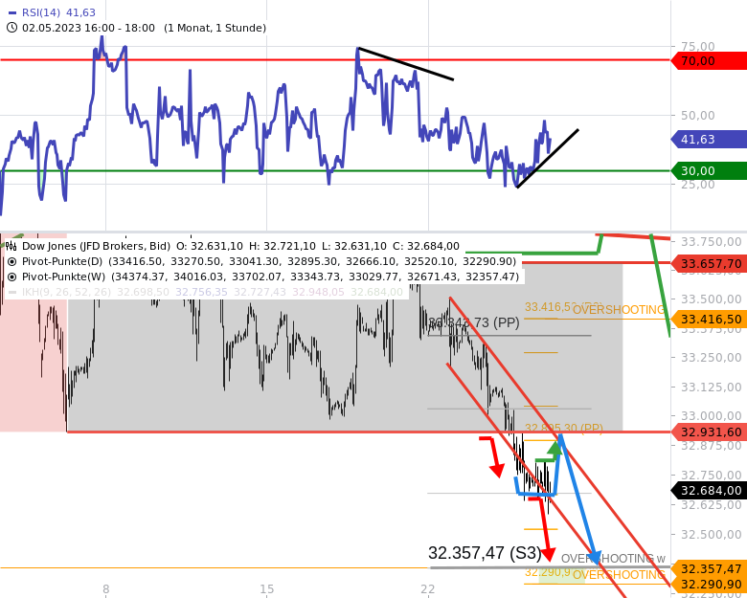Click the 33.125,00 price axis label
Screen dimensions: 747x598
[711, 388]
